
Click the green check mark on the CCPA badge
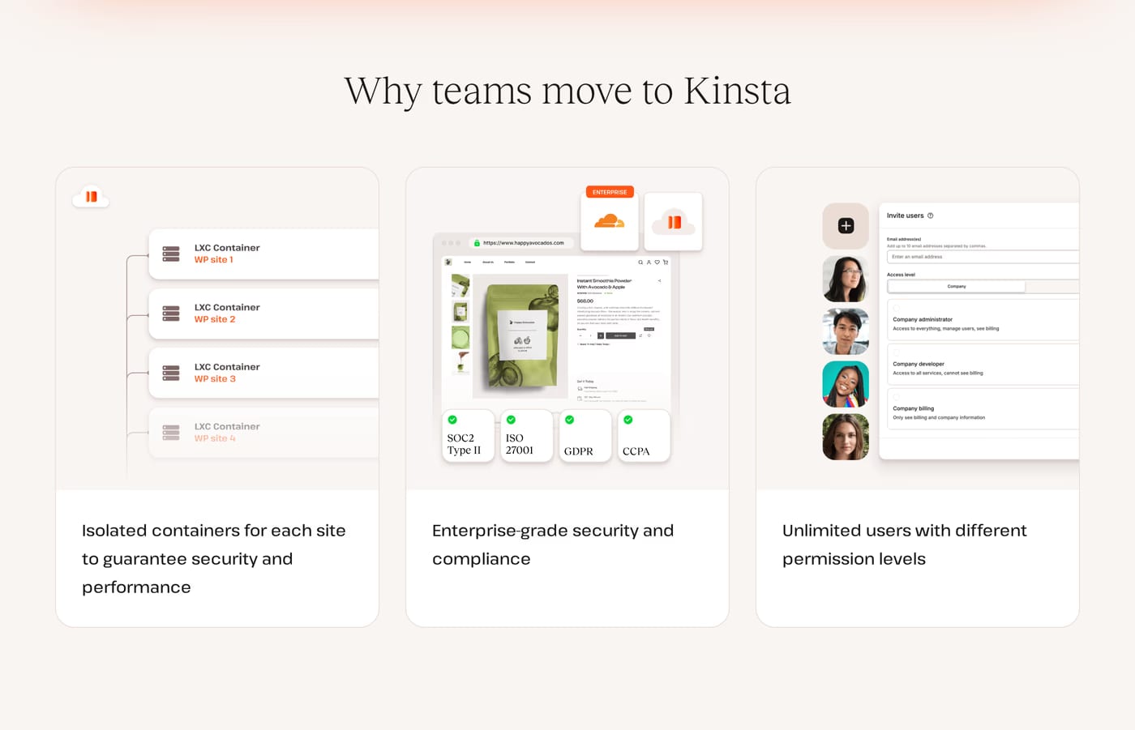[x=627, y=420]
